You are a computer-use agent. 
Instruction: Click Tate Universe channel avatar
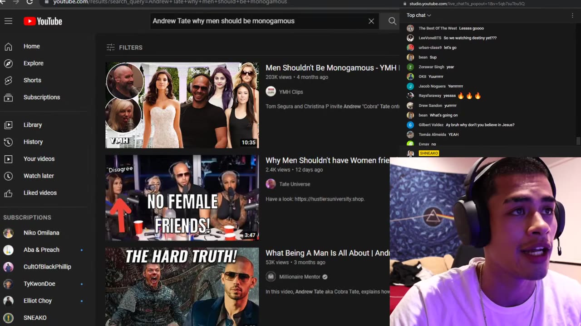point(271,184)
